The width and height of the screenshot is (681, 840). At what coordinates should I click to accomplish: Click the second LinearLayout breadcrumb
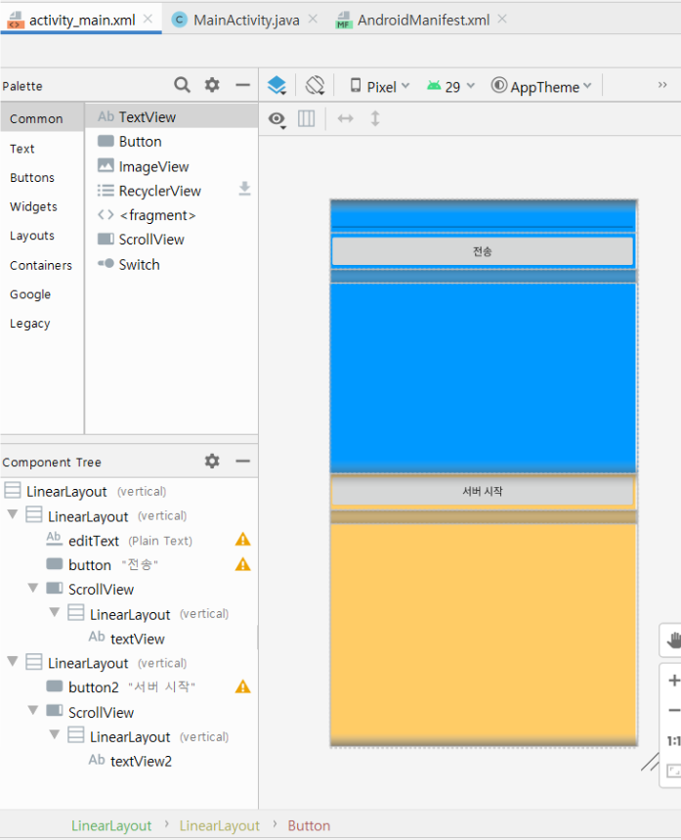[220, 825]
